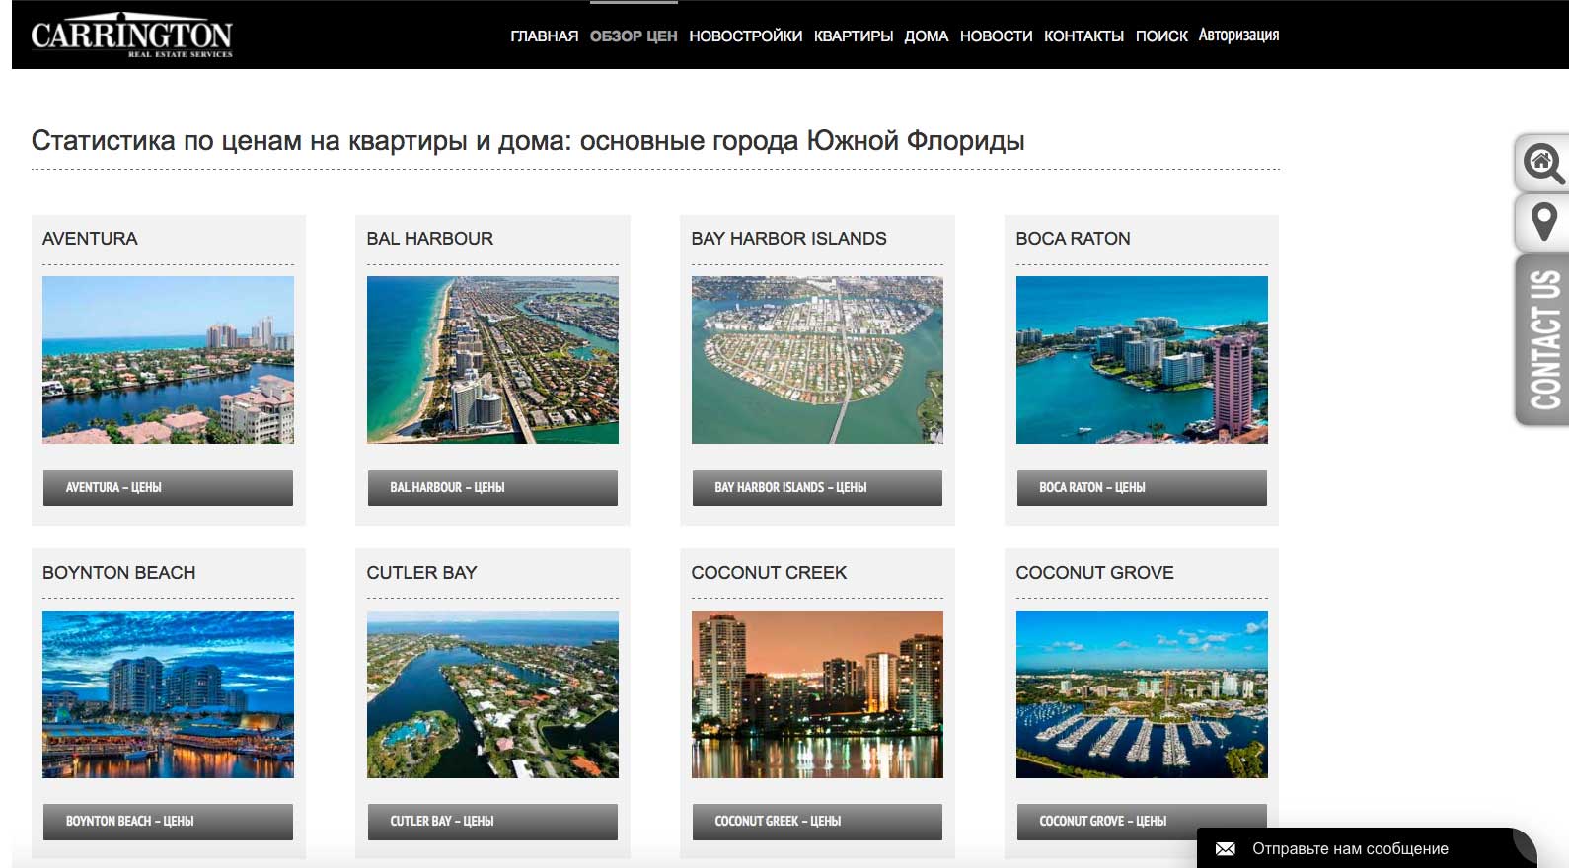Image resolution: width=1569 pixels, height=868 pixels.
Task: Click the BOCA RATON card heading
Action: (1073, 239)
